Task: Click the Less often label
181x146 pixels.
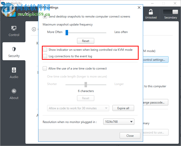Action: pos(121,32)
